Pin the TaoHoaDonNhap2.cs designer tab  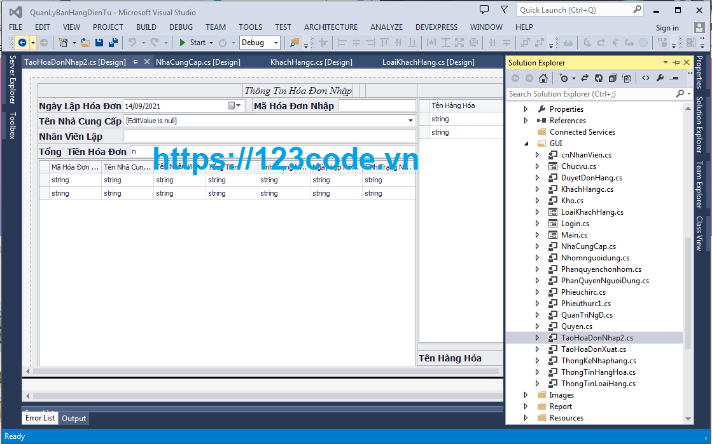(134, 62)
